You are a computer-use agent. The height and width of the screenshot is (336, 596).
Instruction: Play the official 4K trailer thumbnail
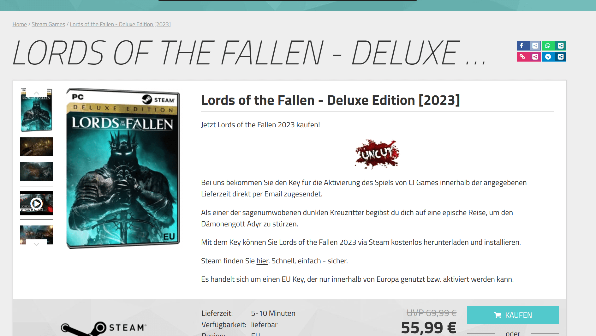36,203
